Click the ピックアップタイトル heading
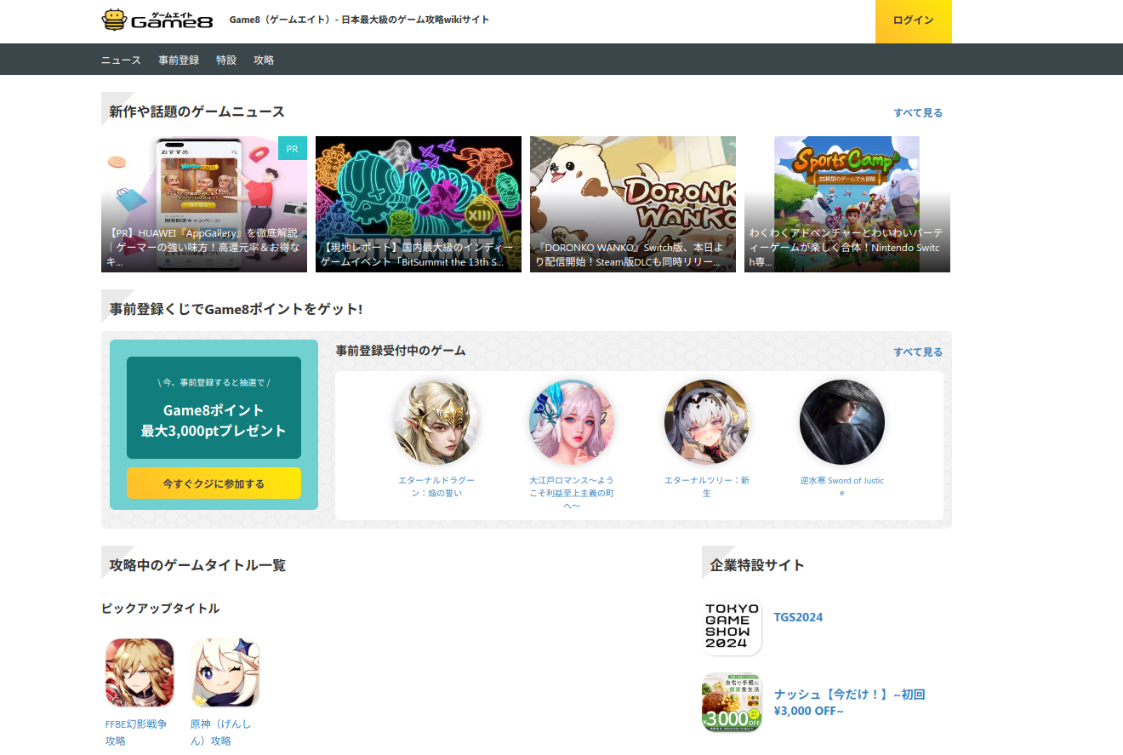This screenshot has width=1123, height=755. click(x=161, y=608)
